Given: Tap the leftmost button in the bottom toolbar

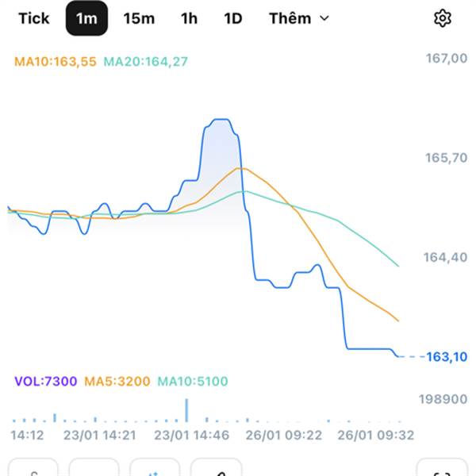Looking at the screenshot, I should click(x=33, y=470).
